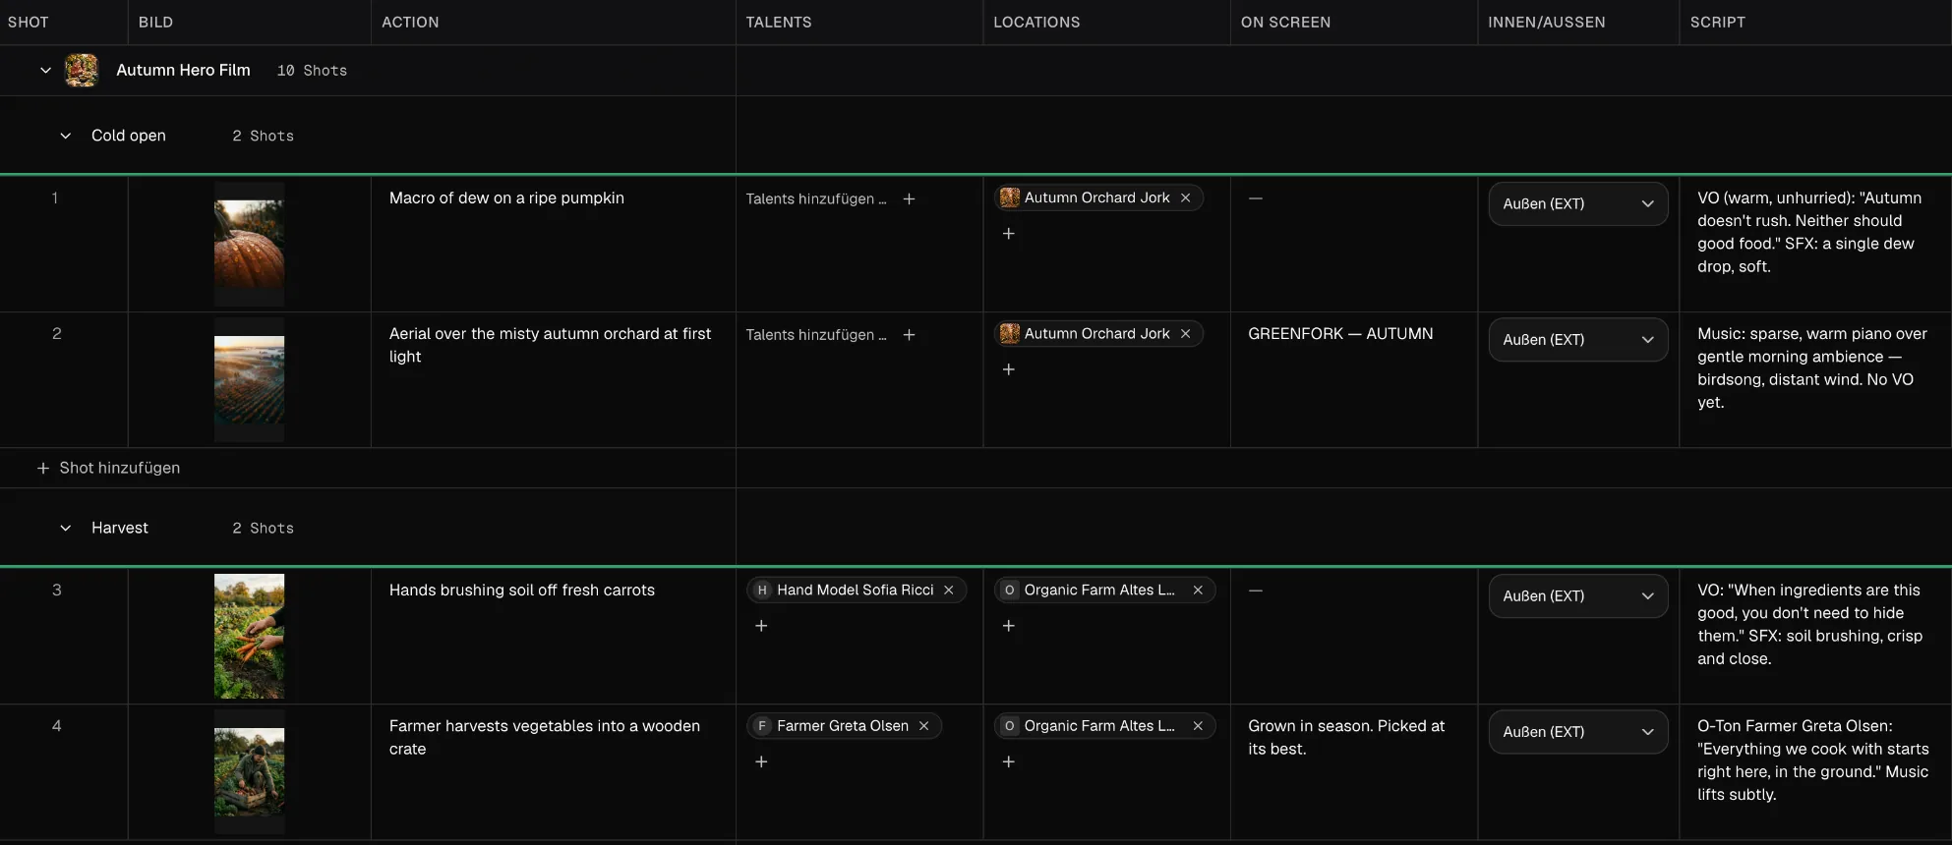Remove Farmer Greta Olsen talent chip

coord(924,726)
